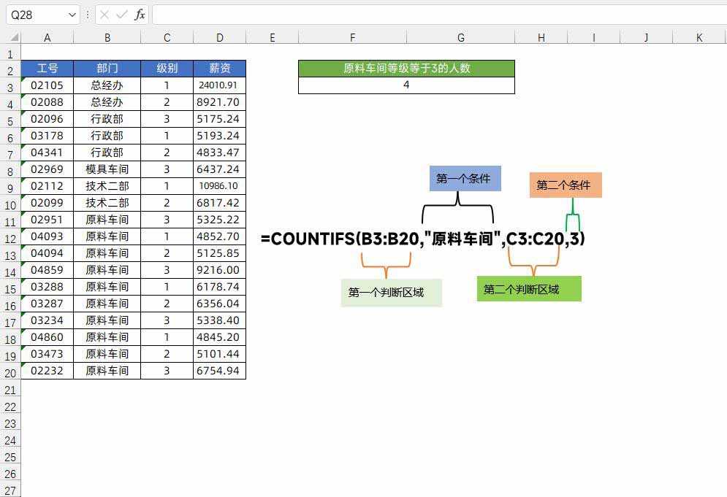Screen dimensions: 727x497
Task: Select the blue 第一个条件 label box
Action: (x=465, y=179)
